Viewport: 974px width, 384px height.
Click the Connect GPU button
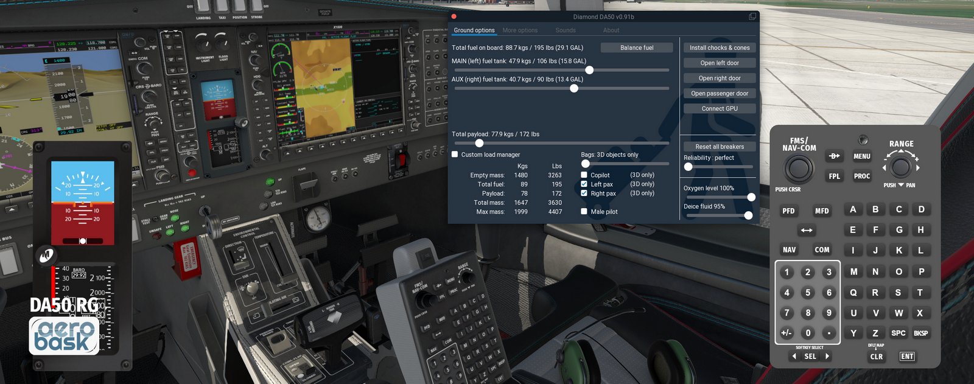pos(720,108)
